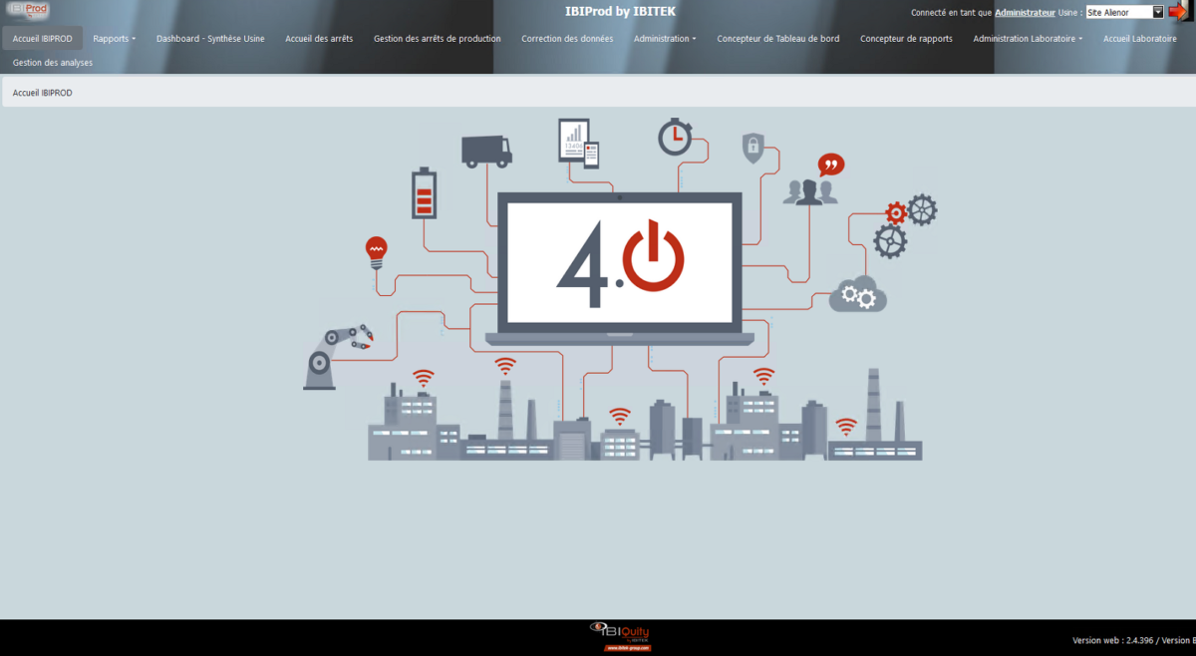Viewport: 1196px width, 656px height.
Task: Click the IBIProd logo at top left
Action: pyautogui.click(x=28, y=9)
